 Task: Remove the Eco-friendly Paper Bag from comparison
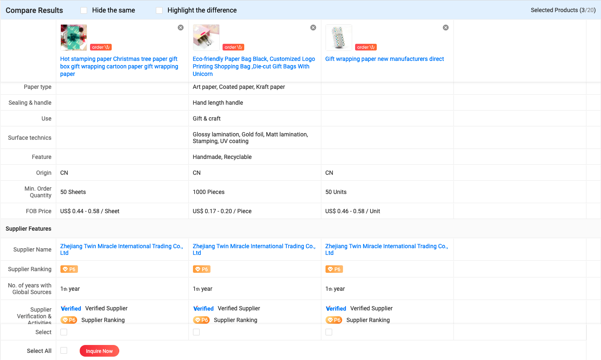coord(313,28)
